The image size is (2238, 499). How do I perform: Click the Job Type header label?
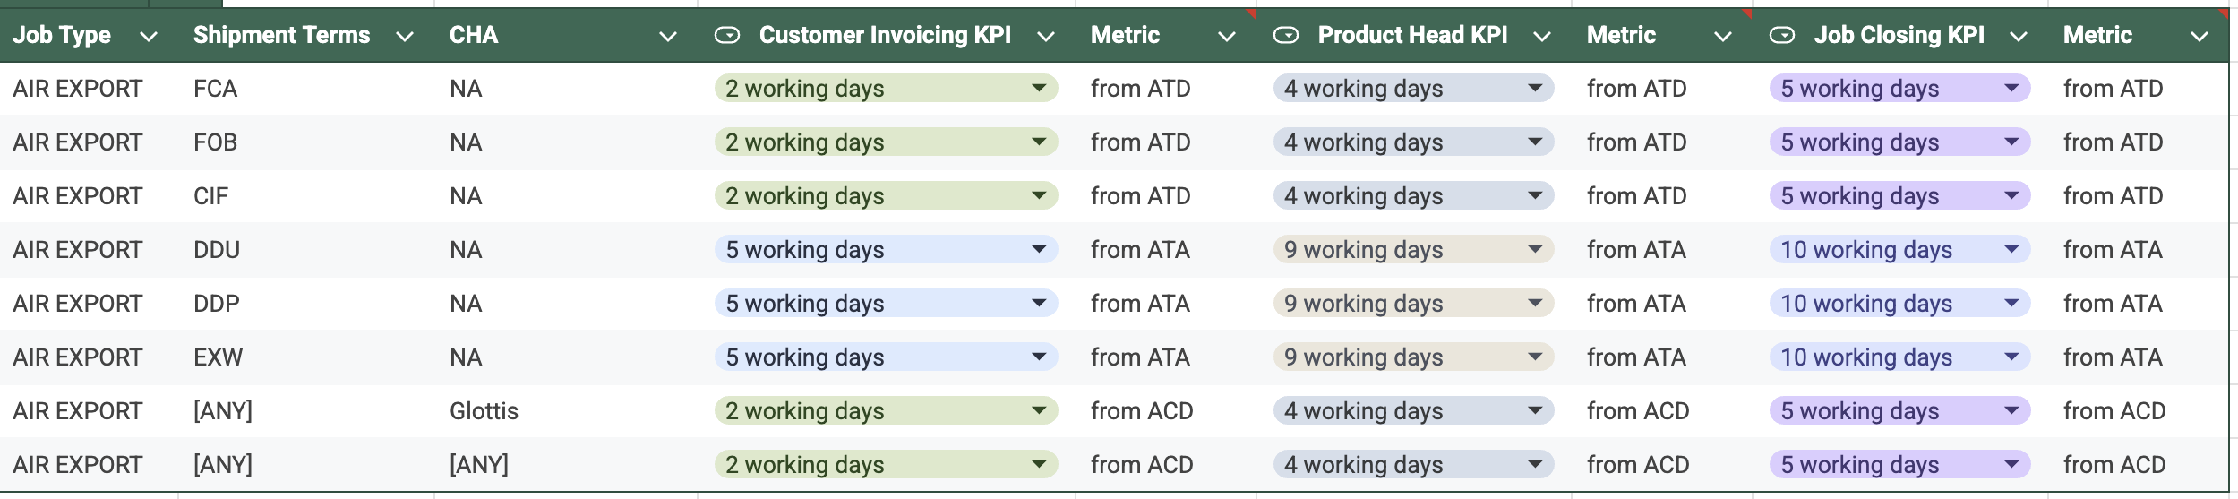click(x=62, y=35)
